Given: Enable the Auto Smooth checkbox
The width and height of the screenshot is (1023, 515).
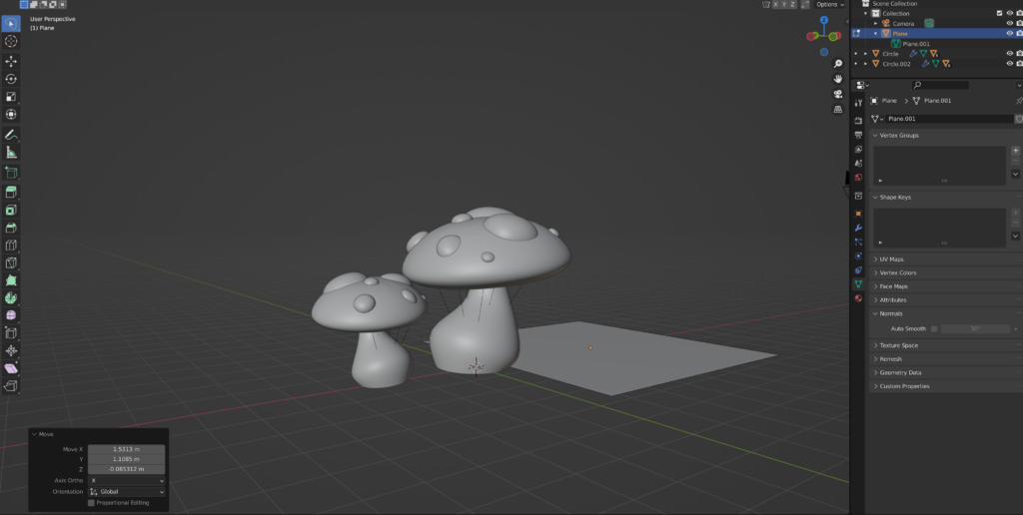Looking at the screenshot, I should (x=934, y=328).
